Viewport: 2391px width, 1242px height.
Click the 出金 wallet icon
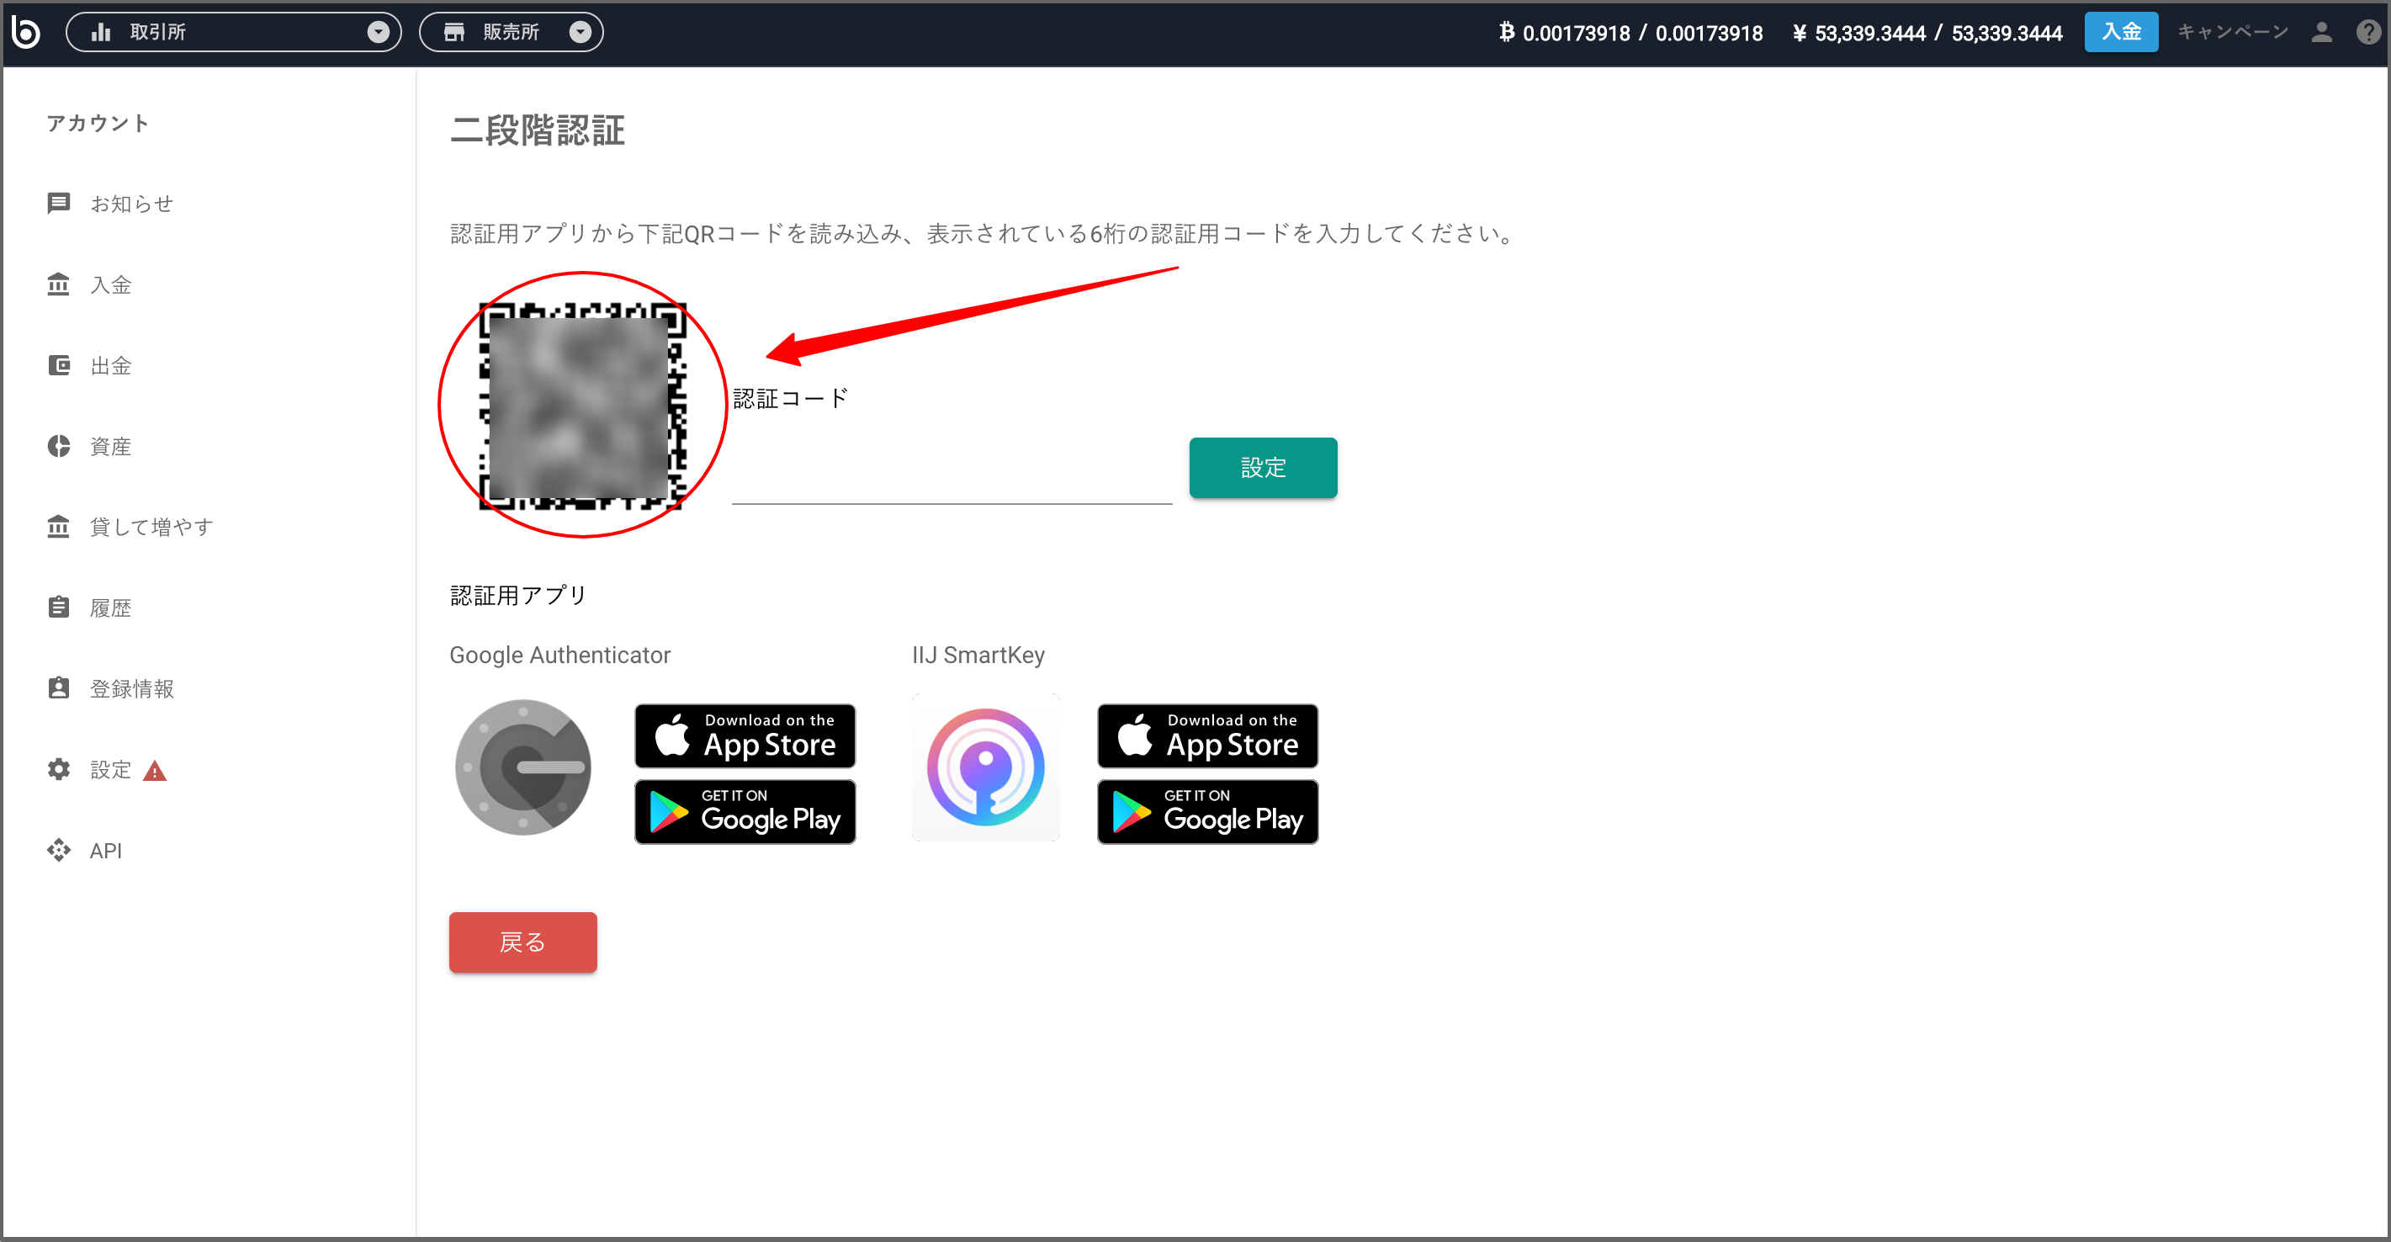(59, 365)
